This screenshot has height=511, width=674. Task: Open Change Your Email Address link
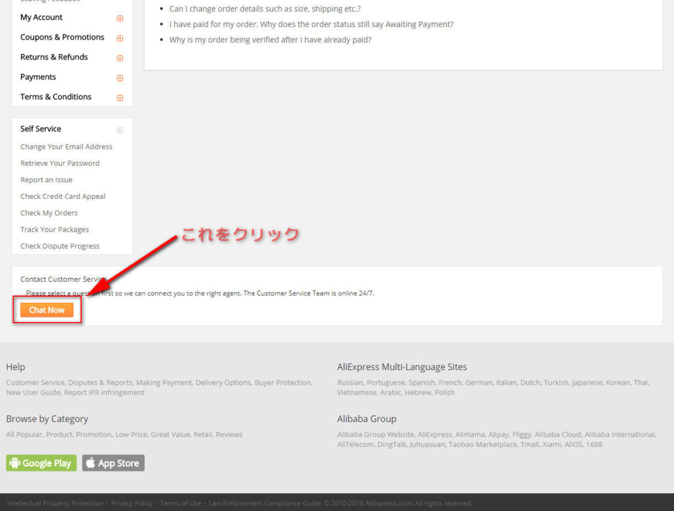tap(66, 147)
